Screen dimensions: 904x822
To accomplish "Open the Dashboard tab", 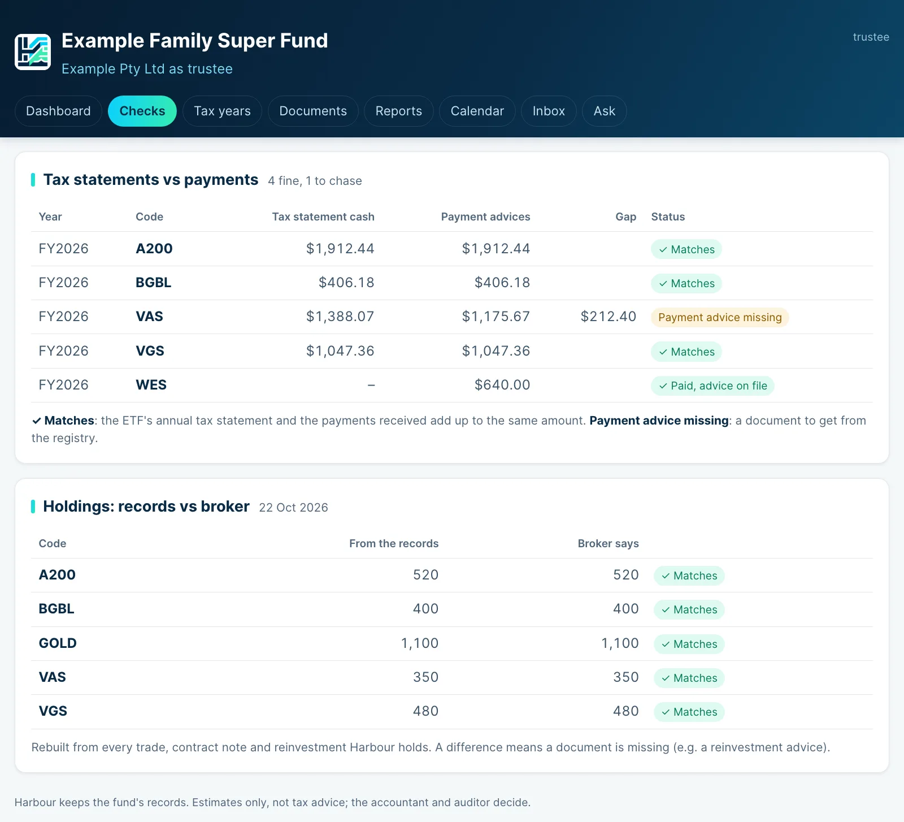I will tap(58, 111).
